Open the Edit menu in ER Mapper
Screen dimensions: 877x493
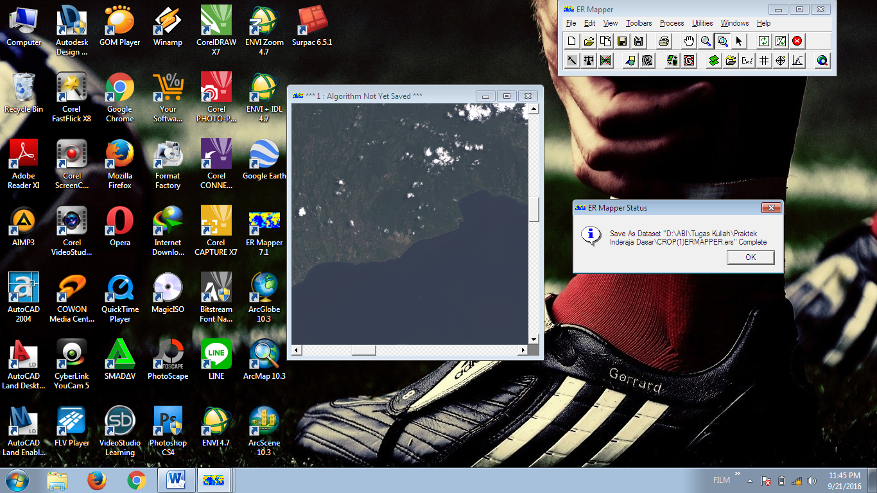click(589, 23)
